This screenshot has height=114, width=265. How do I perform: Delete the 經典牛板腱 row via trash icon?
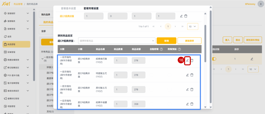[192, 104]
